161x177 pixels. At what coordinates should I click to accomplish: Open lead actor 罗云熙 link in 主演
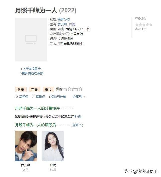[x=62, y=24]
